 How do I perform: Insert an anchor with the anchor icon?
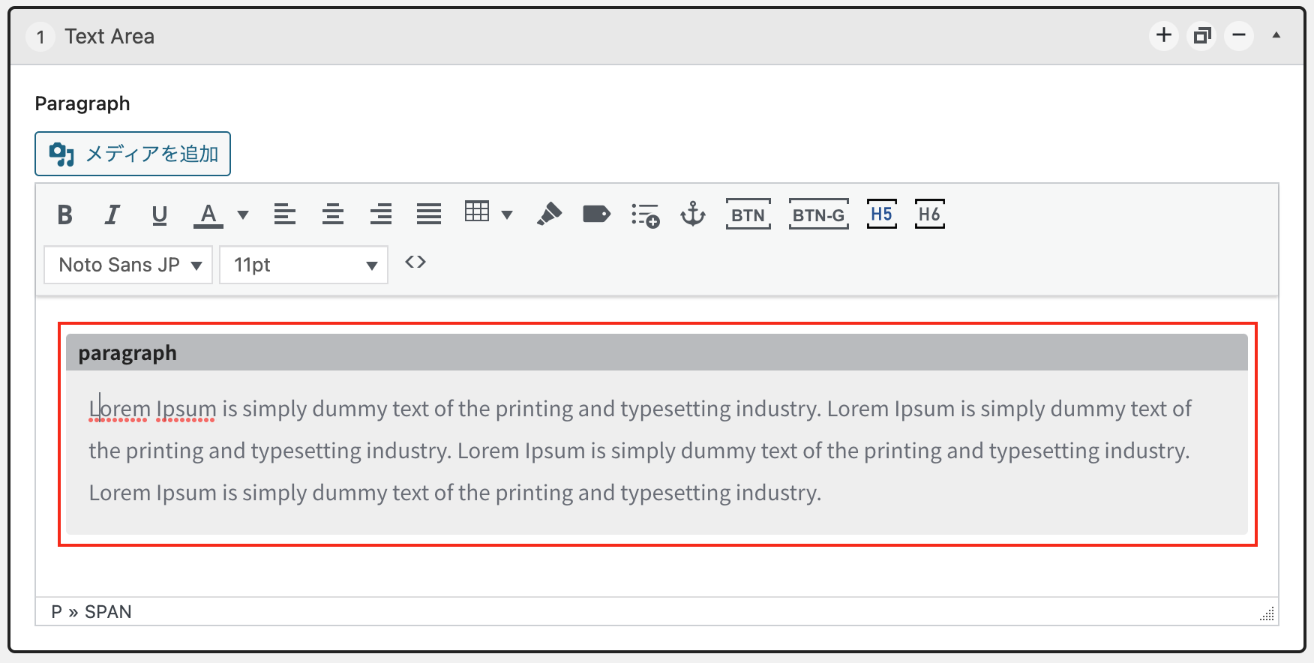pos(692,214)
